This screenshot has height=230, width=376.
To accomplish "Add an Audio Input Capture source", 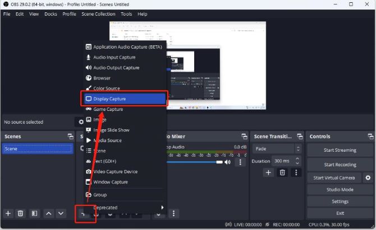I will coord(124,57).
